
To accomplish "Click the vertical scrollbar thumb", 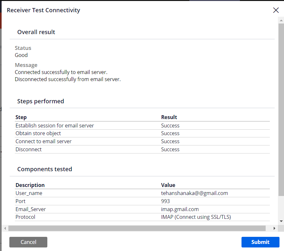I will tap(281, 109).
